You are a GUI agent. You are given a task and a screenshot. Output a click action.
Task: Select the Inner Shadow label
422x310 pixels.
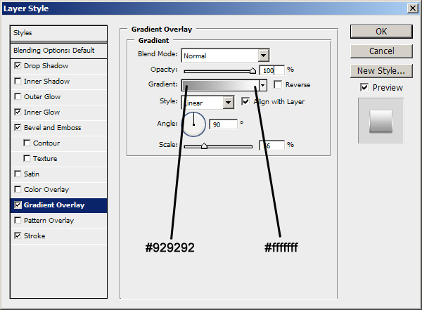pyautogui.click(x=47, y=82)
